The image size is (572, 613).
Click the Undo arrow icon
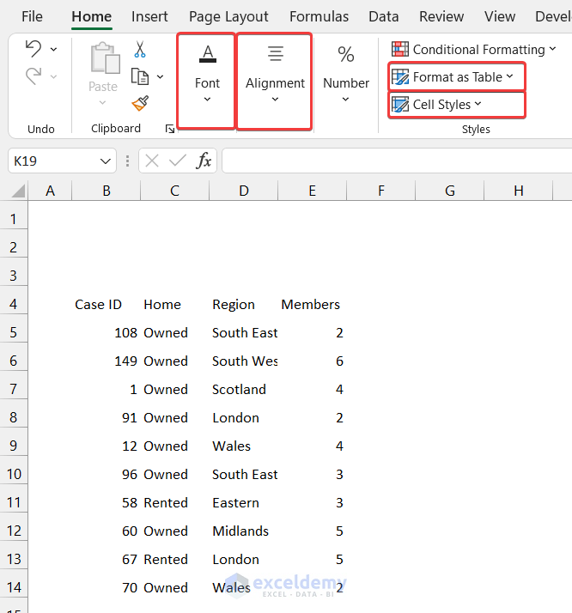33,49
